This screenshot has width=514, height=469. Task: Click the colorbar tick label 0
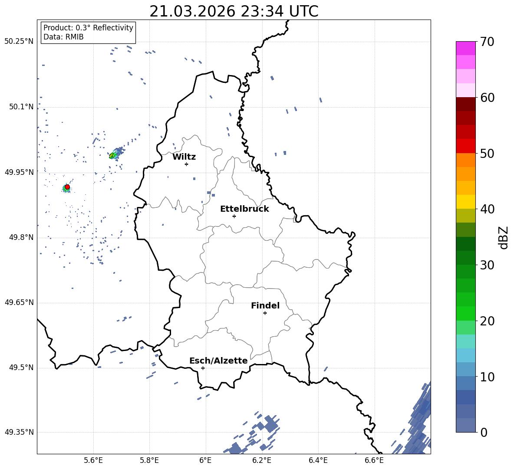484,433
